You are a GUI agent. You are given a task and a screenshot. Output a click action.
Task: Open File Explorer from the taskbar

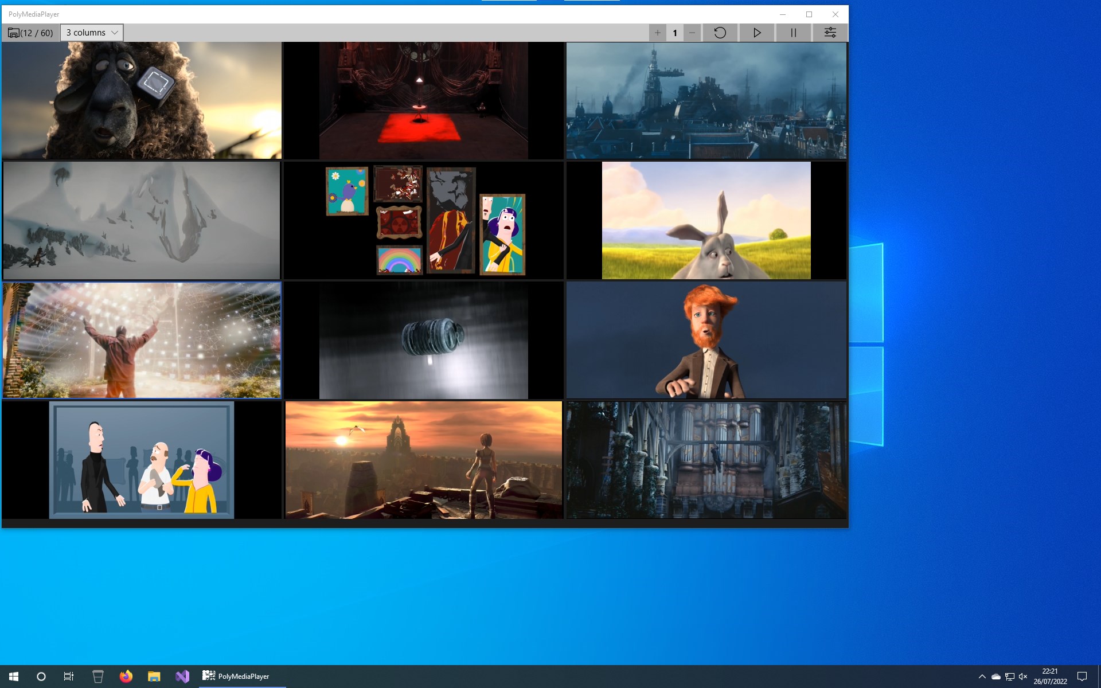coord(154,677)
